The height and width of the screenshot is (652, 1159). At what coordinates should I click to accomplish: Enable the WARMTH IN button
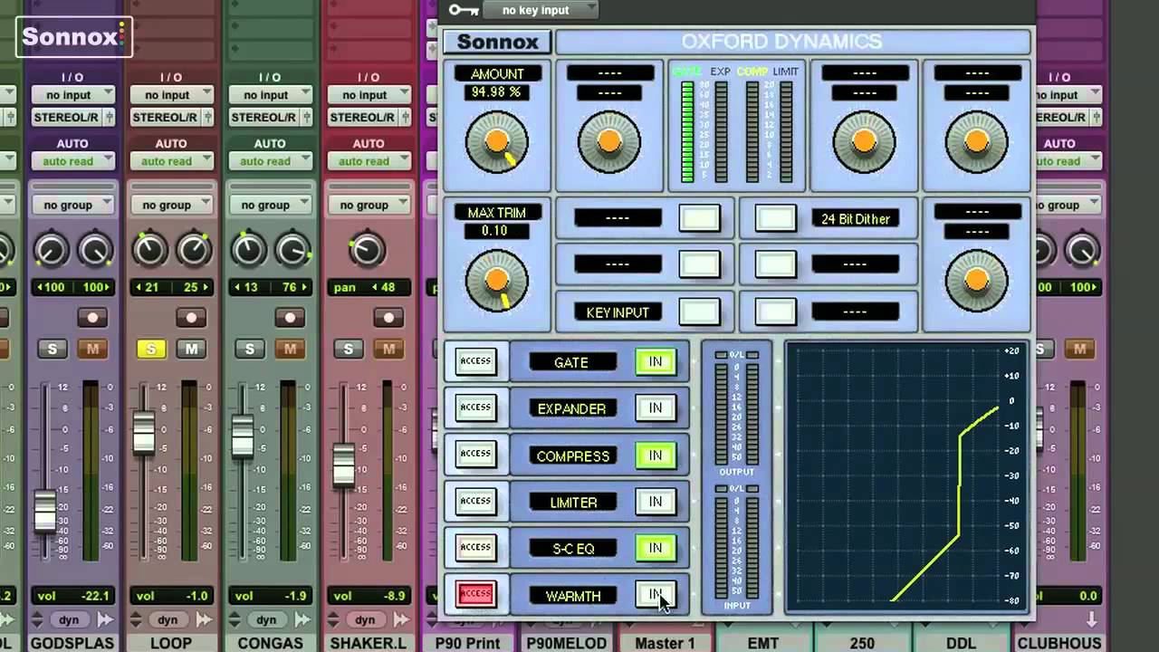(x=655, y=595)
